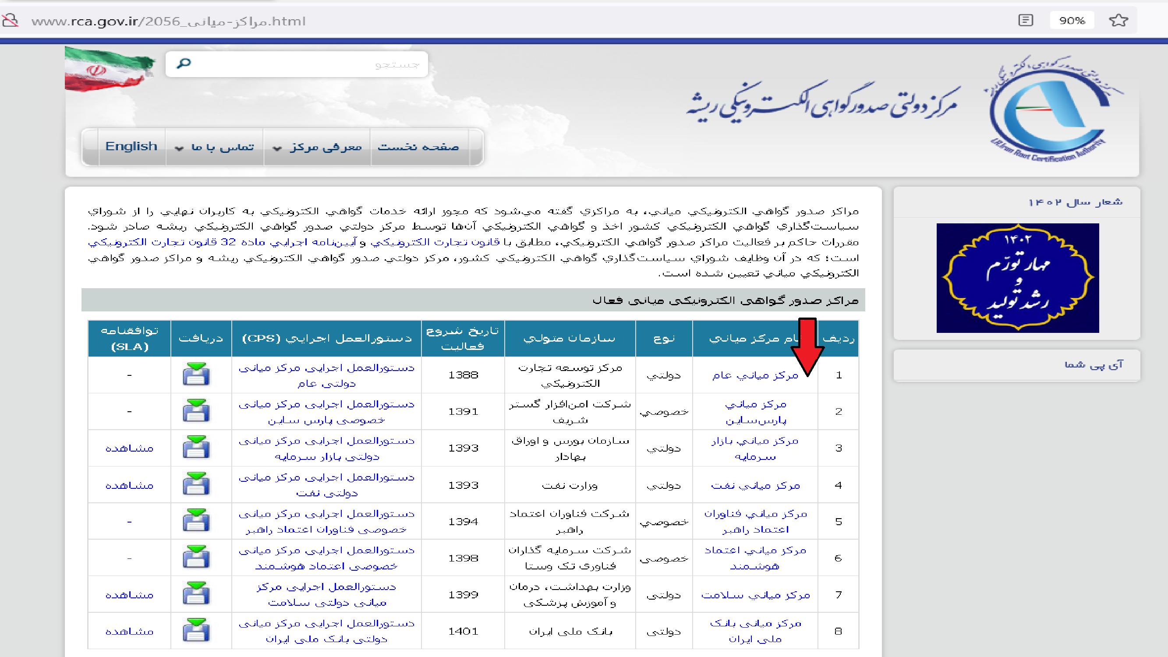
Task: Download CPS icon for مرکز میانی عام row
Action: pos(196,374)
